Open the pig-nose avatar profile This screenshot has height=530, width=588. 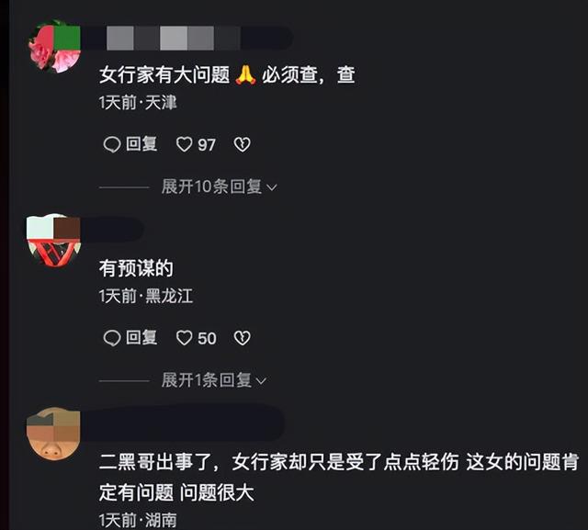tap(53, 434)
